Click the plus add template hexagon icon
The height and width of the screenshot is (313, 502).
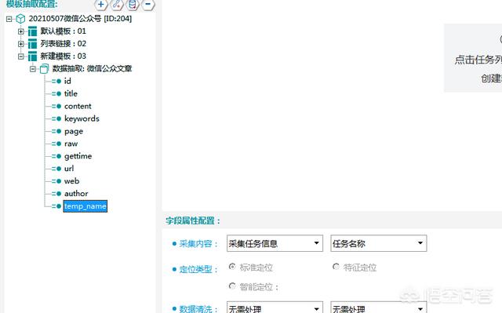click(101, 5)
